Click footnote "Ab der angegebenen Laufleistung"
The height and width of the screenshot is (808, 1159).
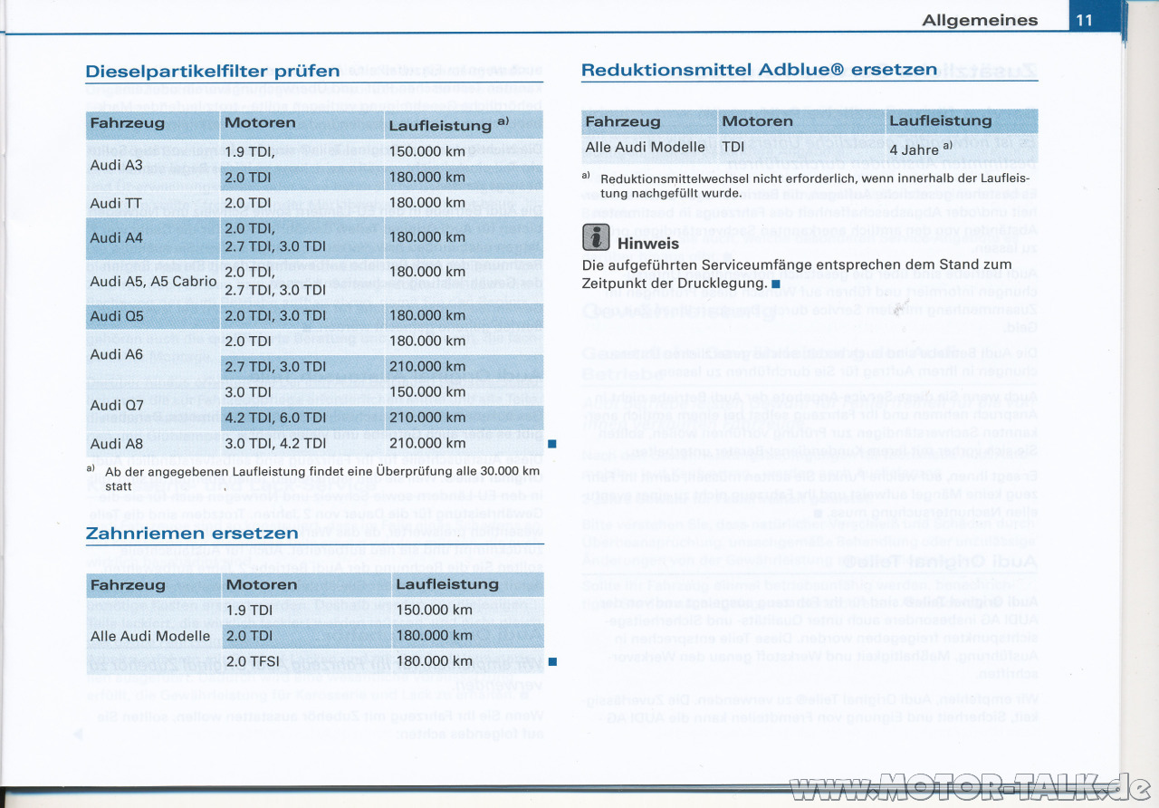click(x=321, y=478)
